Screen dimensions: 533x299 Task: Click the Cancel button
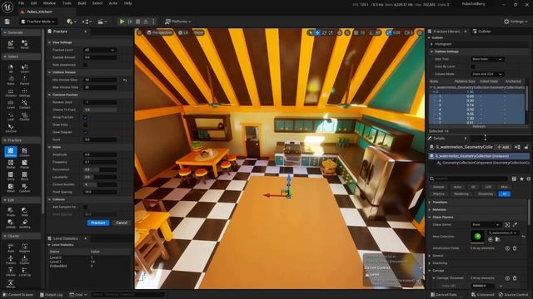point(122,223)
